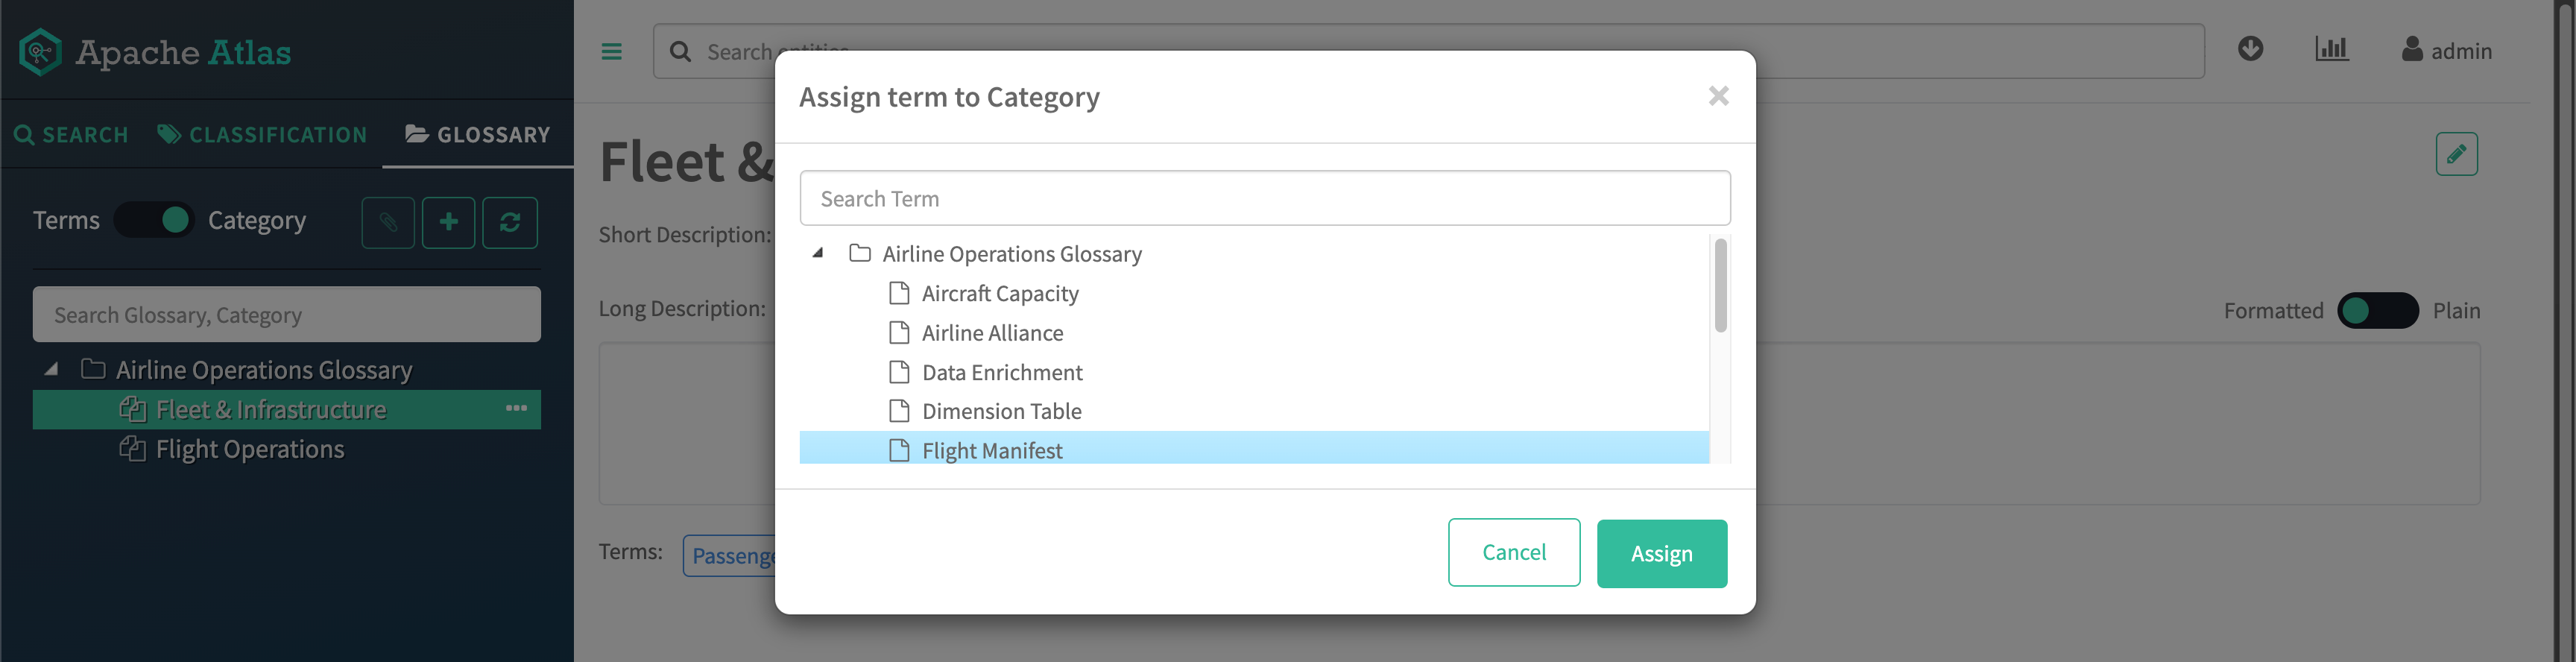Click the Cancel button
2576x662 pixels.
click(x=1513, y=552)
